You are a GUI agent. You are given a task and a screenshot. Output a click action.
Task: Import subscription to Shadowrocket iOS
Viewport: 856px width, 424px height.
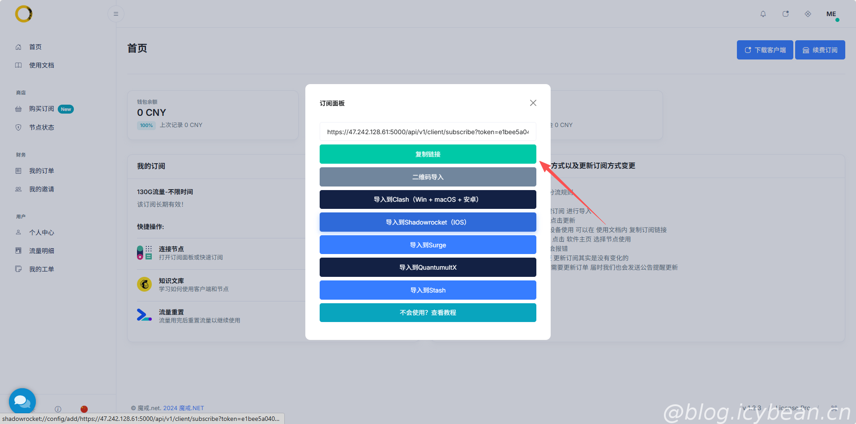tap(428, 222)
